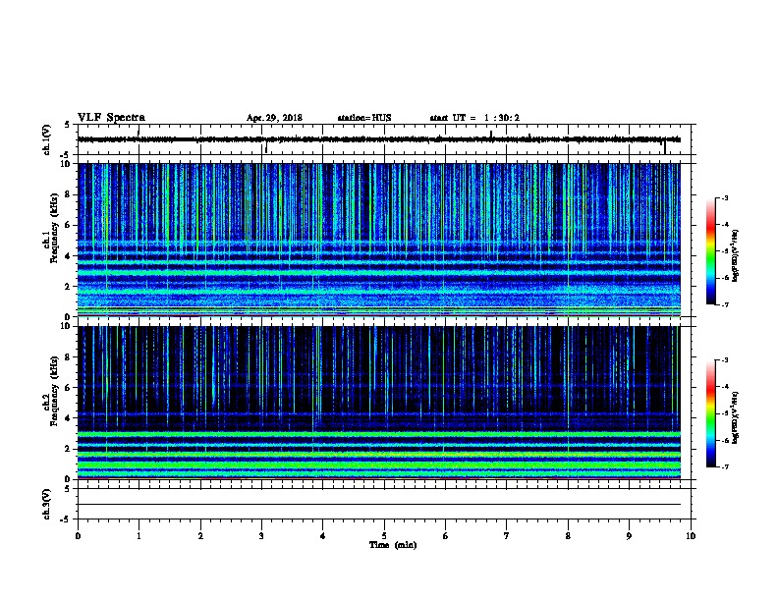778x601 pixels.
Task: Click the ch.1(V) axis label
Action: point(46,139)
